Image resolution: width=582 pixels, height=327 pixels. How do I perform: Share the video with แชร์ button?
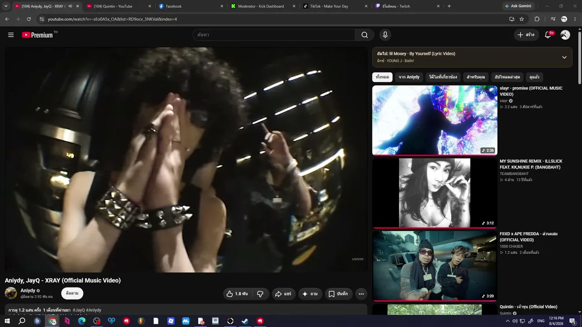(x=284, y=294)
